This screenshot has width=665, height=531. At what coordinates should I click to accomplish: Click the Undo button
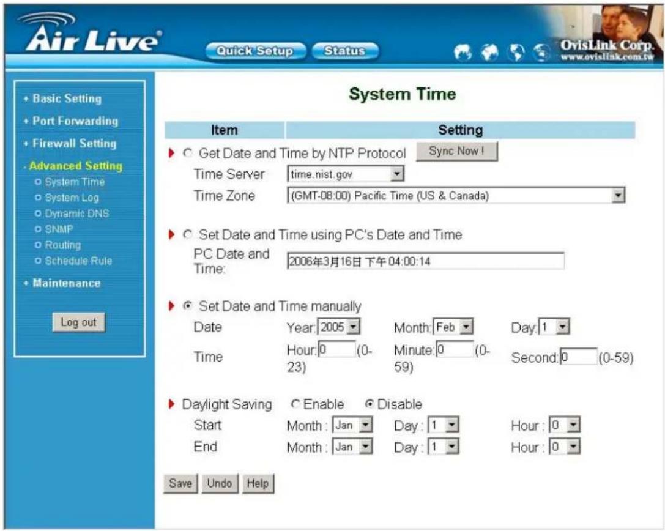(x=220, y=483)
